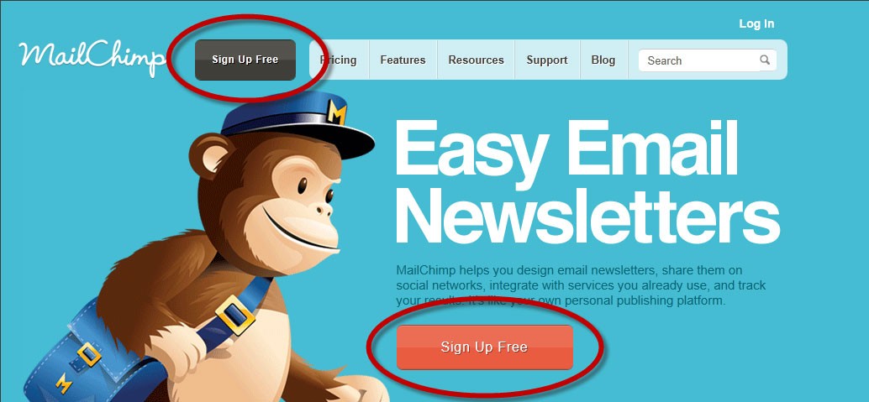Viewport: 869px width, 402px height.
Task: Visit the Support section
Action: [x=547, y=60]
